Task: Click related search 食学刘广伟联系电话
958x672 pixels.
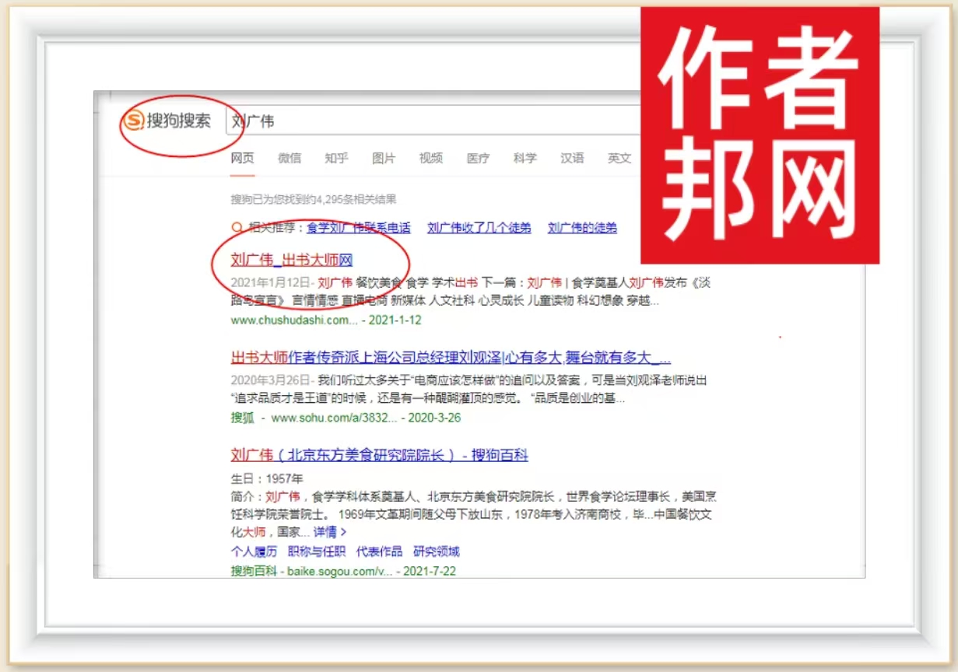Action: 358,228
